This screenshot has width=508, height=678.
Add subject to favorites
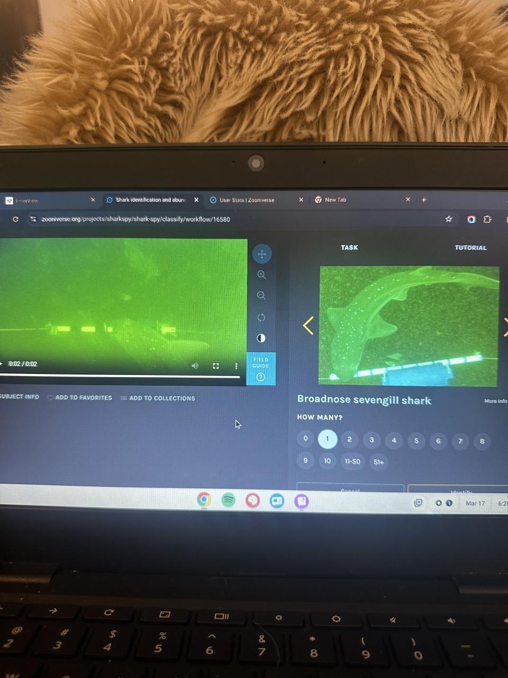pos(80,398)
